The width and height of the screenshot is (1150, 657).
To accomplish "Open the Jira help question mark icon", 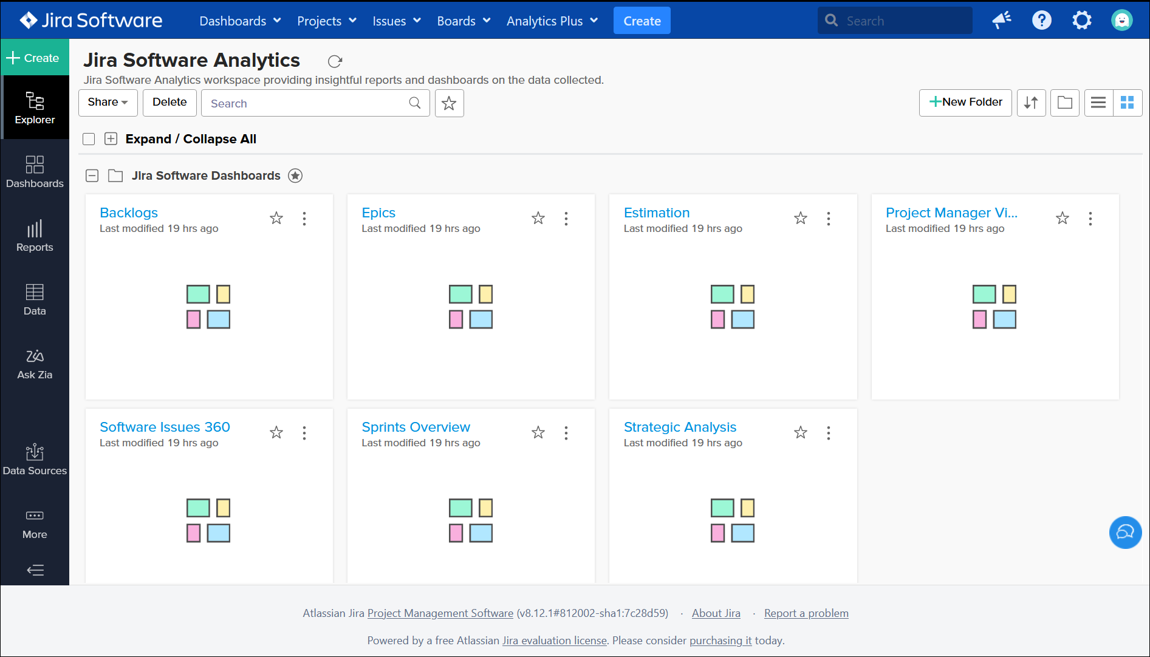I will (x=1041, y=21).
